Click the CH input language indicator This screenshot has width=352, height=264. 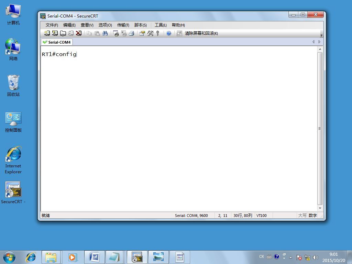pyautogui.click(x=262, y=256)
